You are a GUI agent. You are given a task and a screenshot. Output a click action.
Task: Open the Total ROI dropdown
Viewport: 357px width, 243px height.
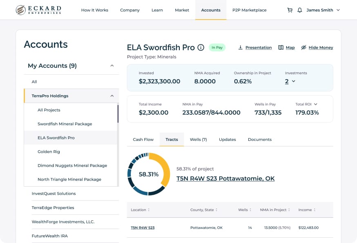pos(316,104)
